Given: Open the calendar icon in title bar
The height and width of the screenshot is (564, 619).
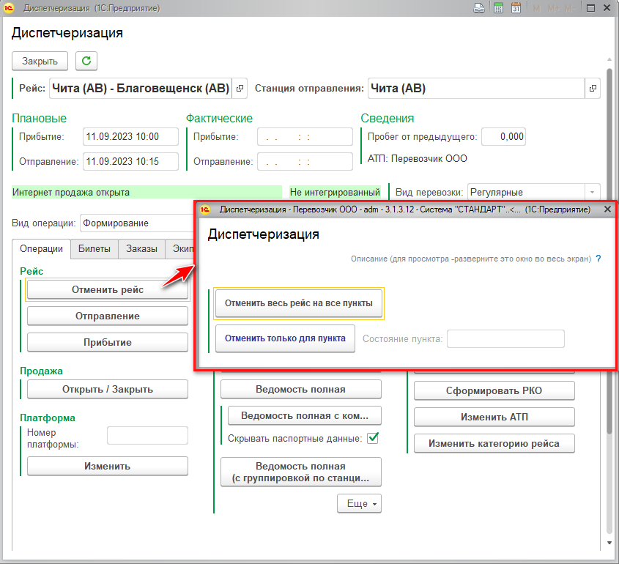Looking at the screenshot, I should (x=516, y=8).
